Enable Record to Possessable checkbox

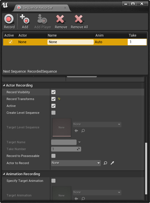coord(53,156)
